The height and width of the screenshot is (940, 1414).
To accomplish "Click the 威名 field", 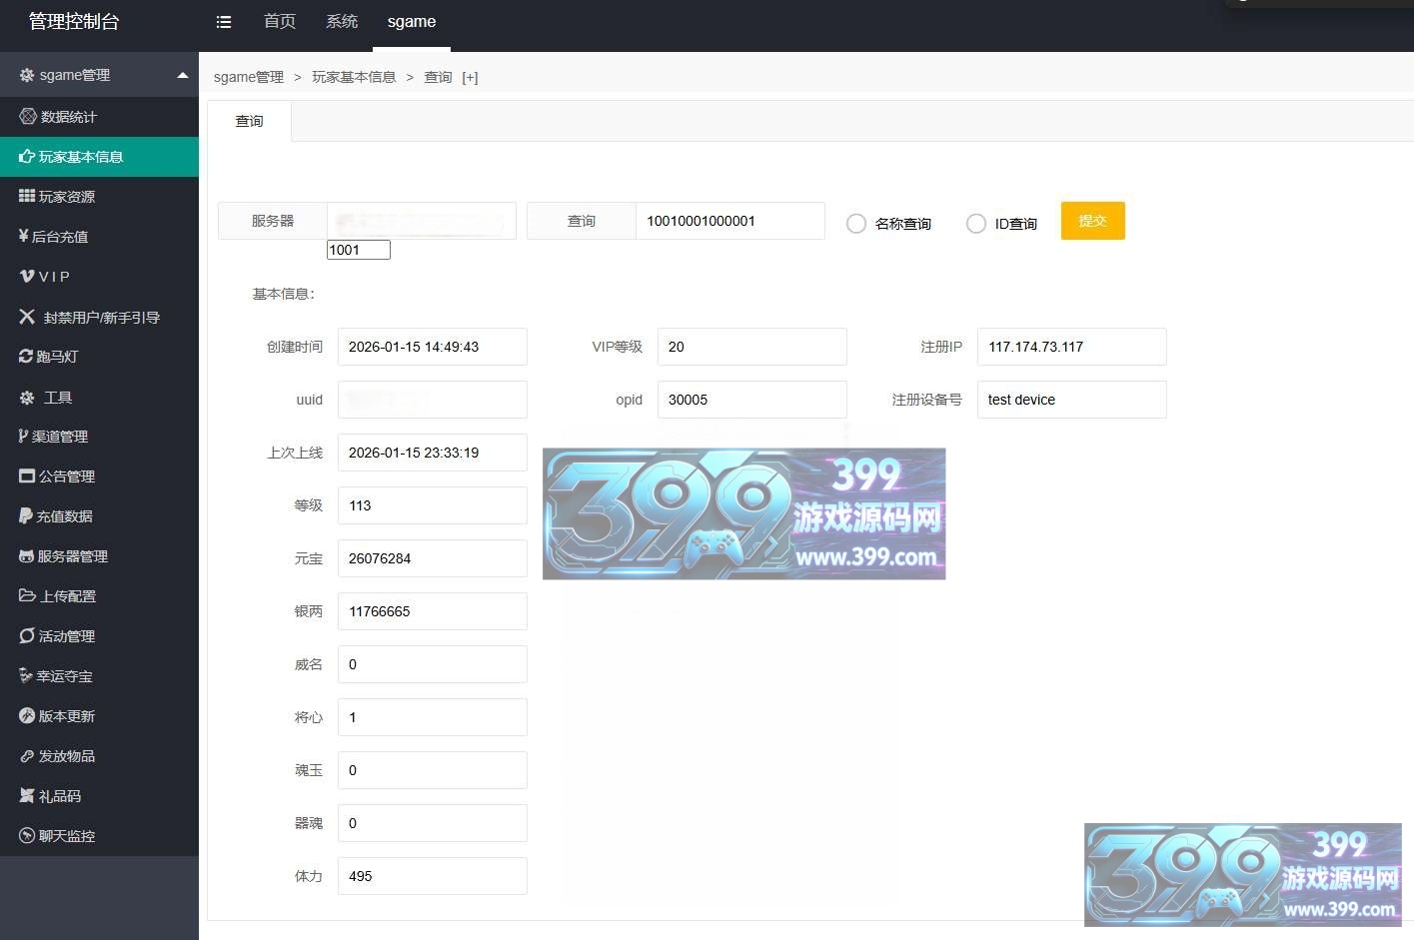I will point(433,664).
